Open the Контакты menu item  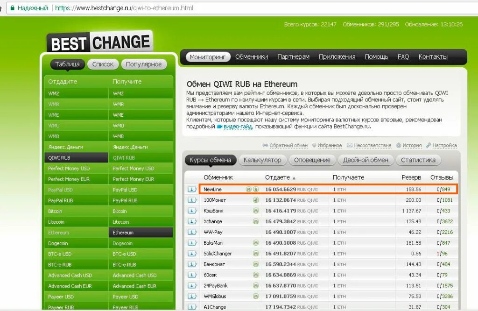433,57
